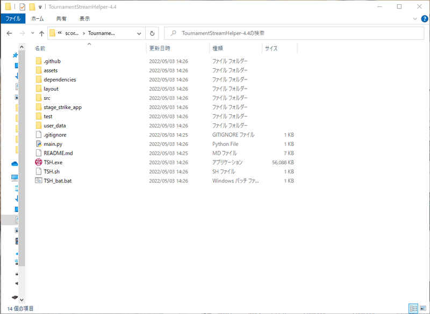Select the dependencies folder icon
This screenshot has width=430, height=314.
[39, 79]
